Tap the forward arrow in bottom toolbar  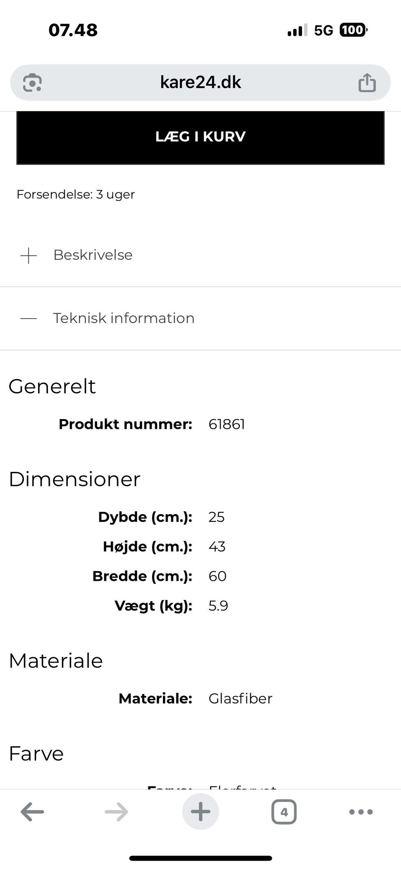coord(116,811)
